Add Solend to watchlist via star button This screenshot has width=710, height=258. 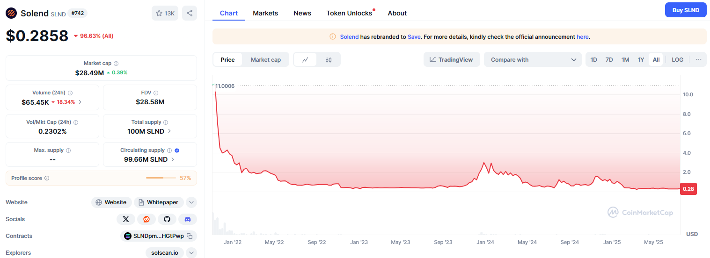click(165, 13)
